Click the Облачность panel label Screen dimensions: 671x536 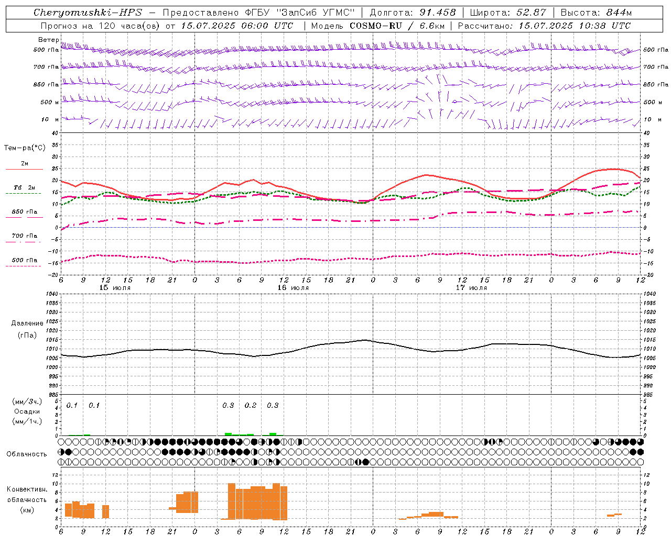(27, 454)
